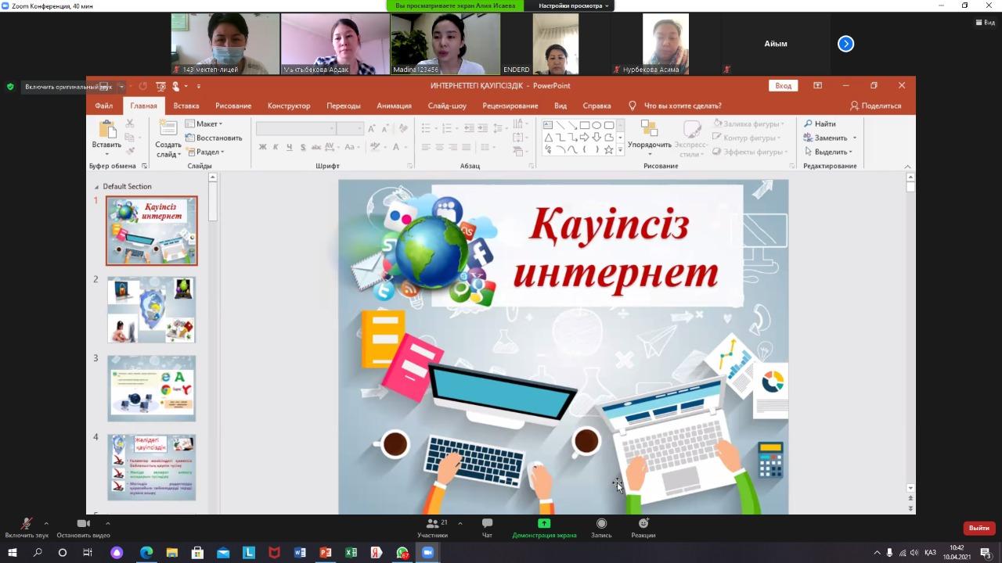
Task: Collapse the Default Section in slide panel
Action: 97,187
